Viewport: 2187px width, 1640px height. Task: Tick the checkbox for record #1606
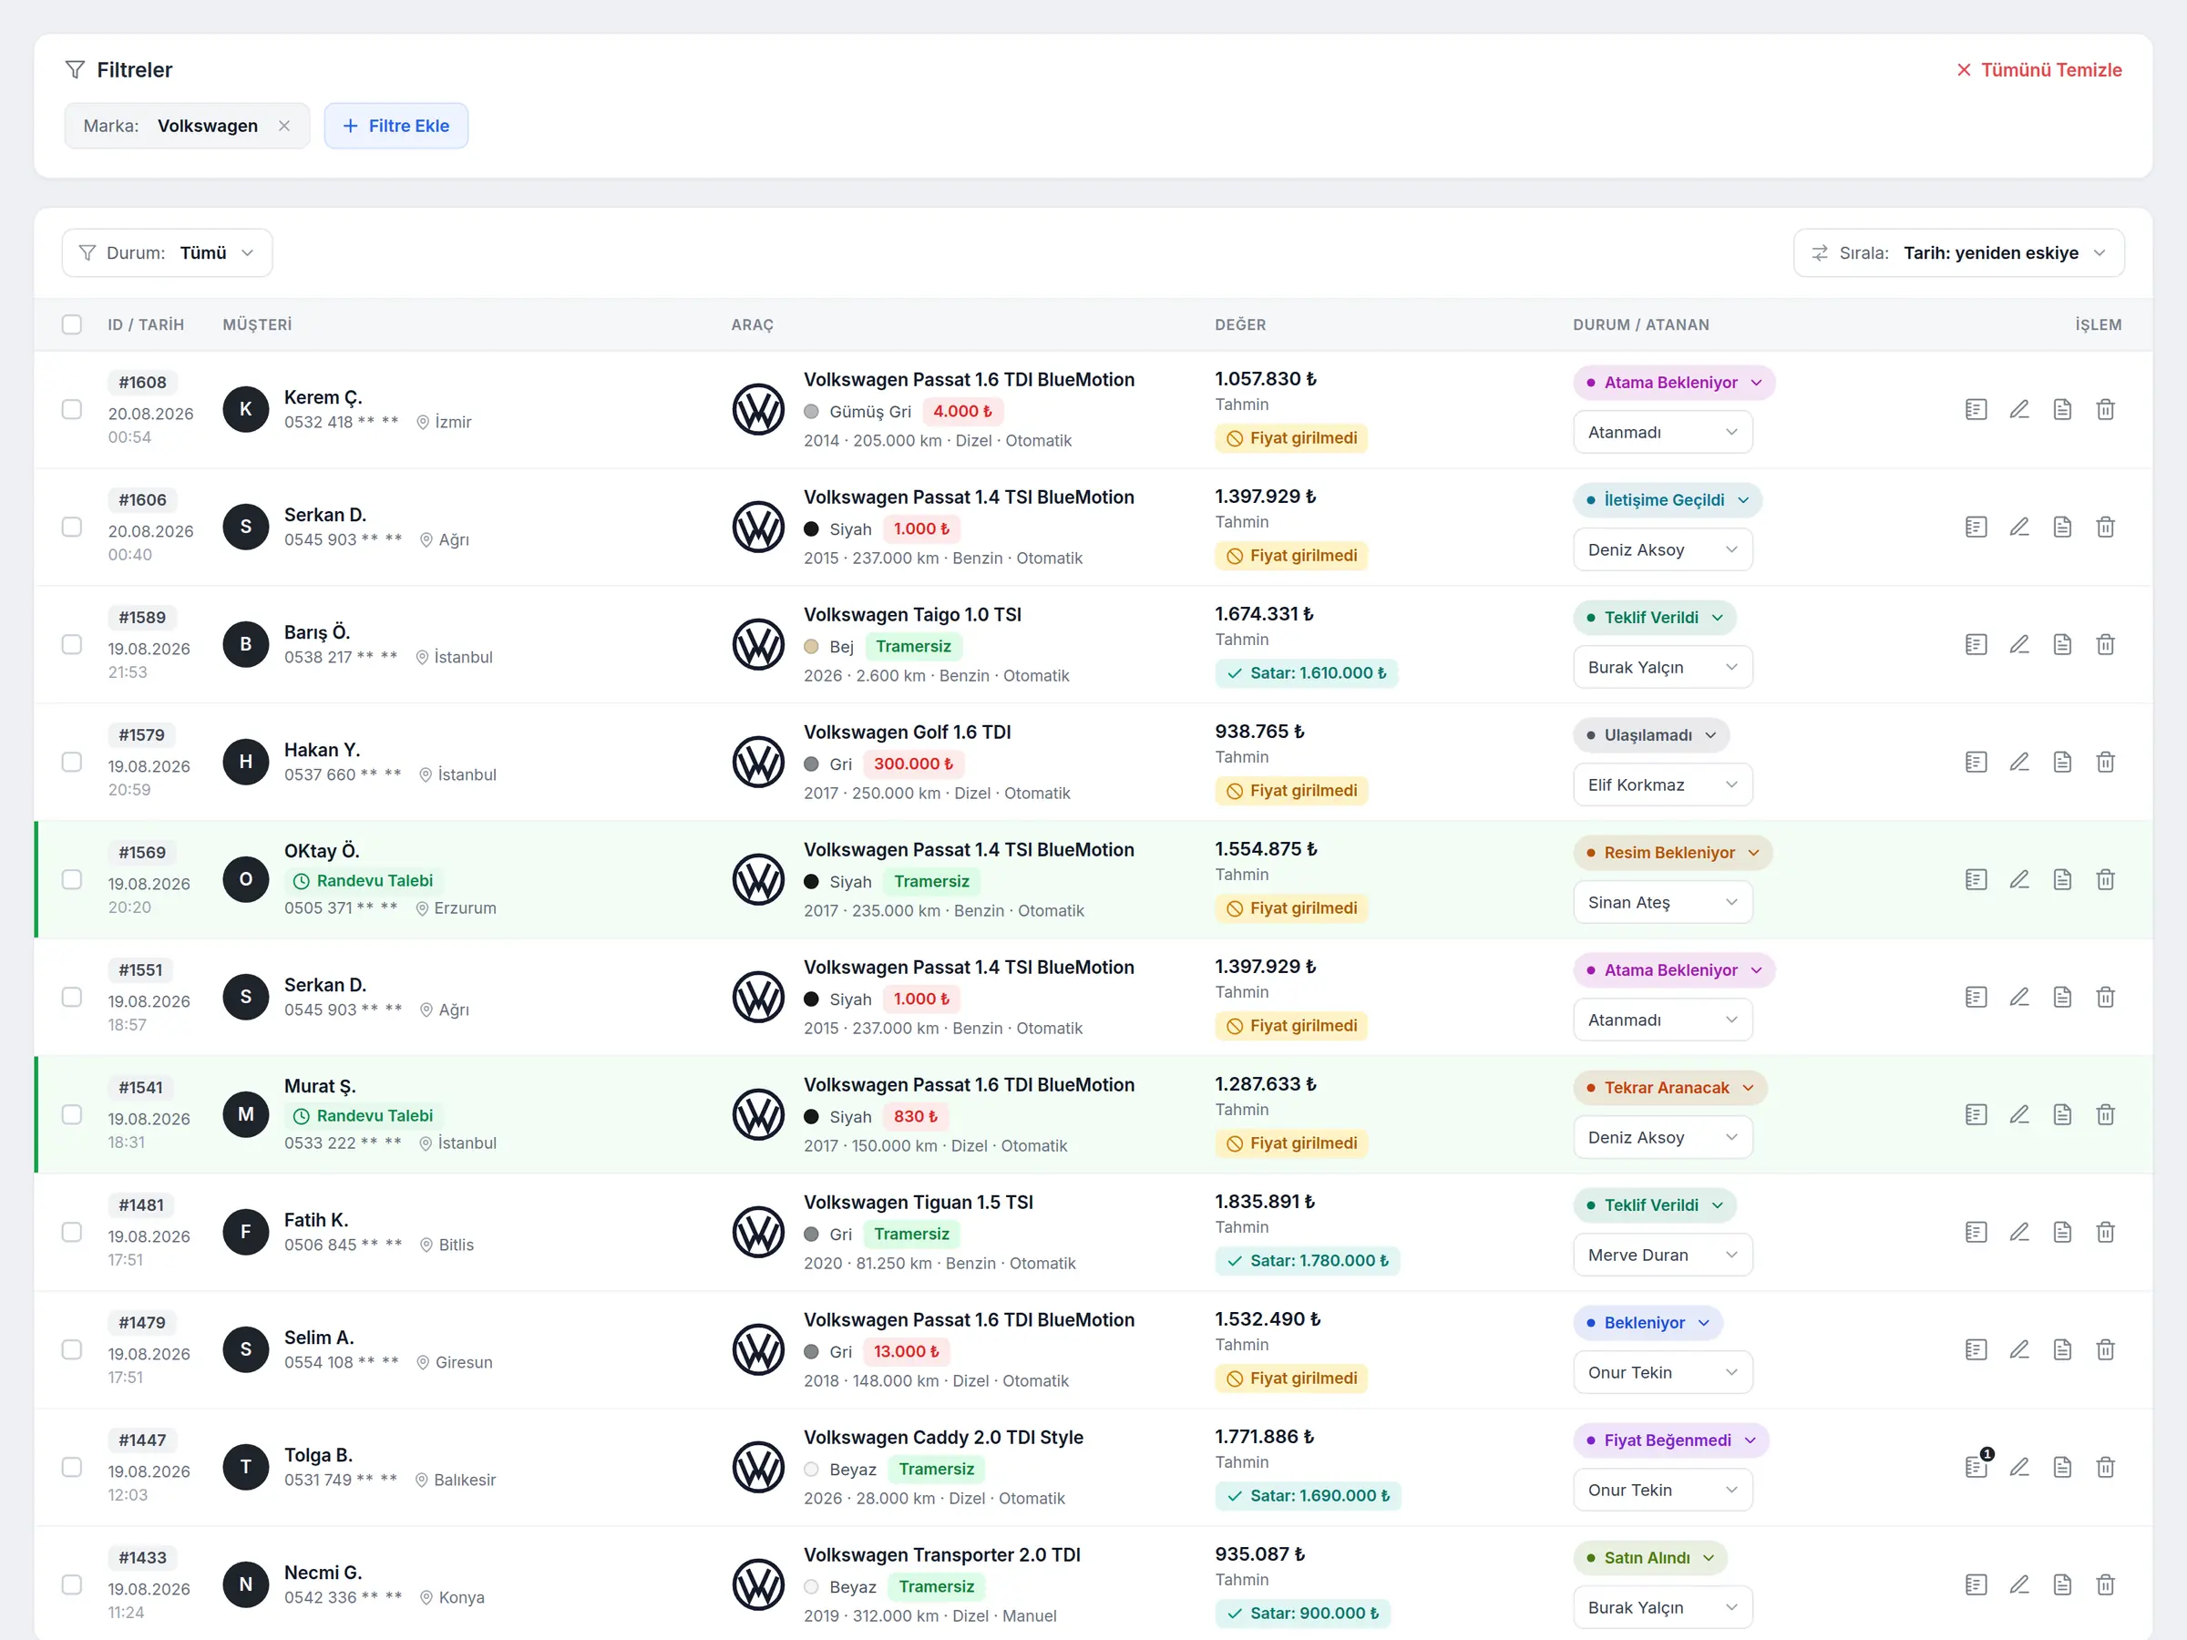(72, 527)
